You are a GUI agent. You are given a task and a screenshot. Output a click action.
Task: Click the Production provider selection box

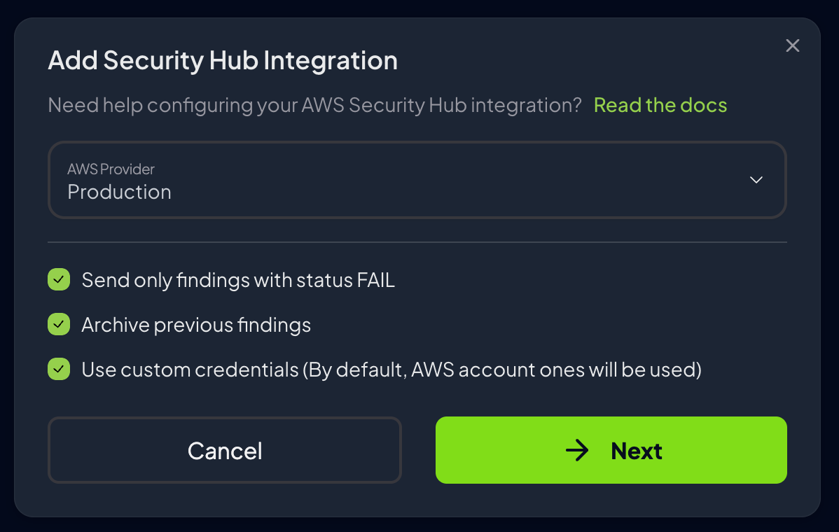417,180
